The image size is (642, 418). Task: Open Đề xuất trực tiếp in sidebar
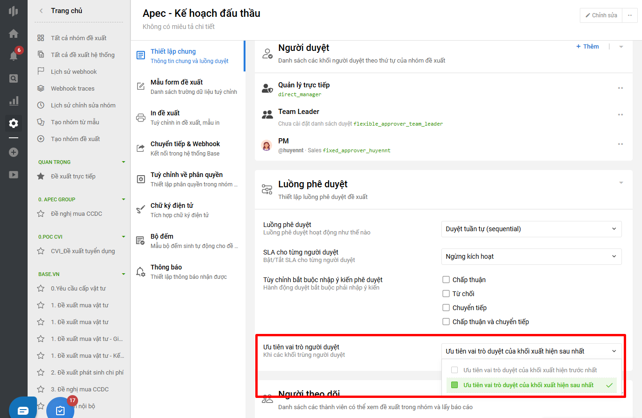(x=73, y=176)
